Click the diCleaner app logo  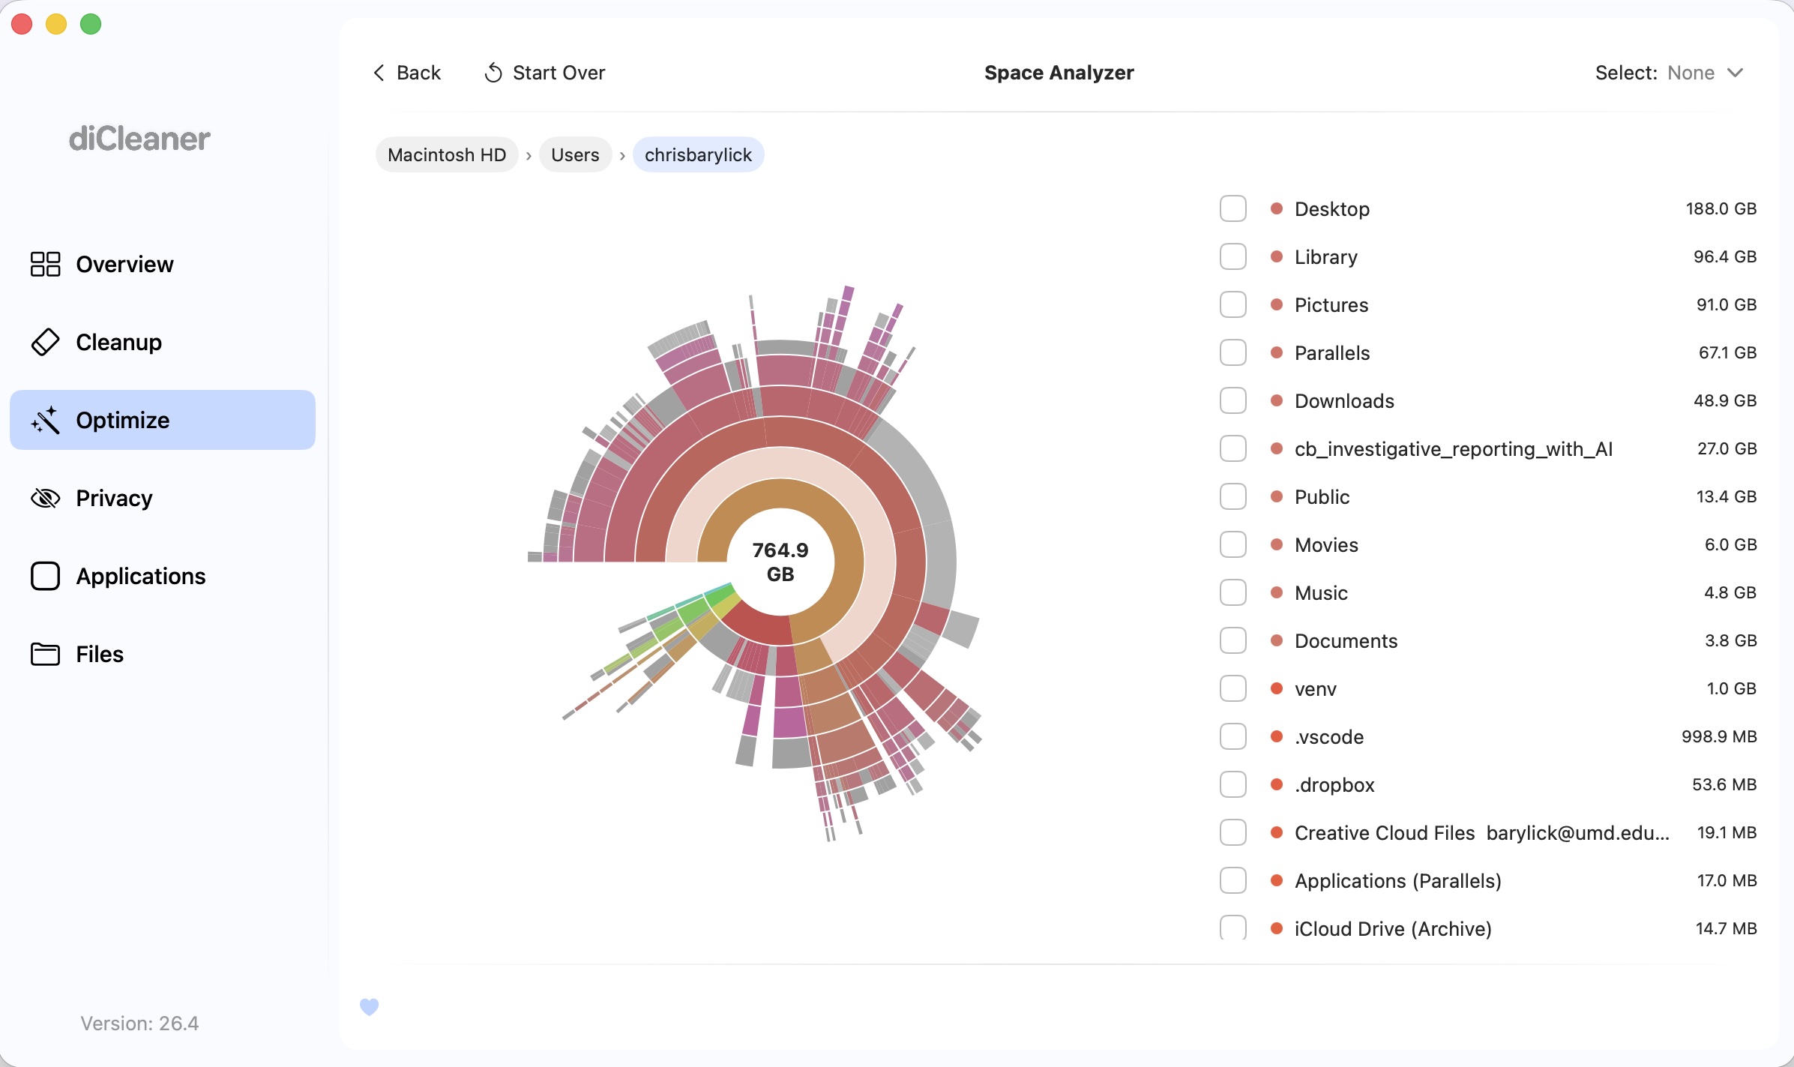139,139
